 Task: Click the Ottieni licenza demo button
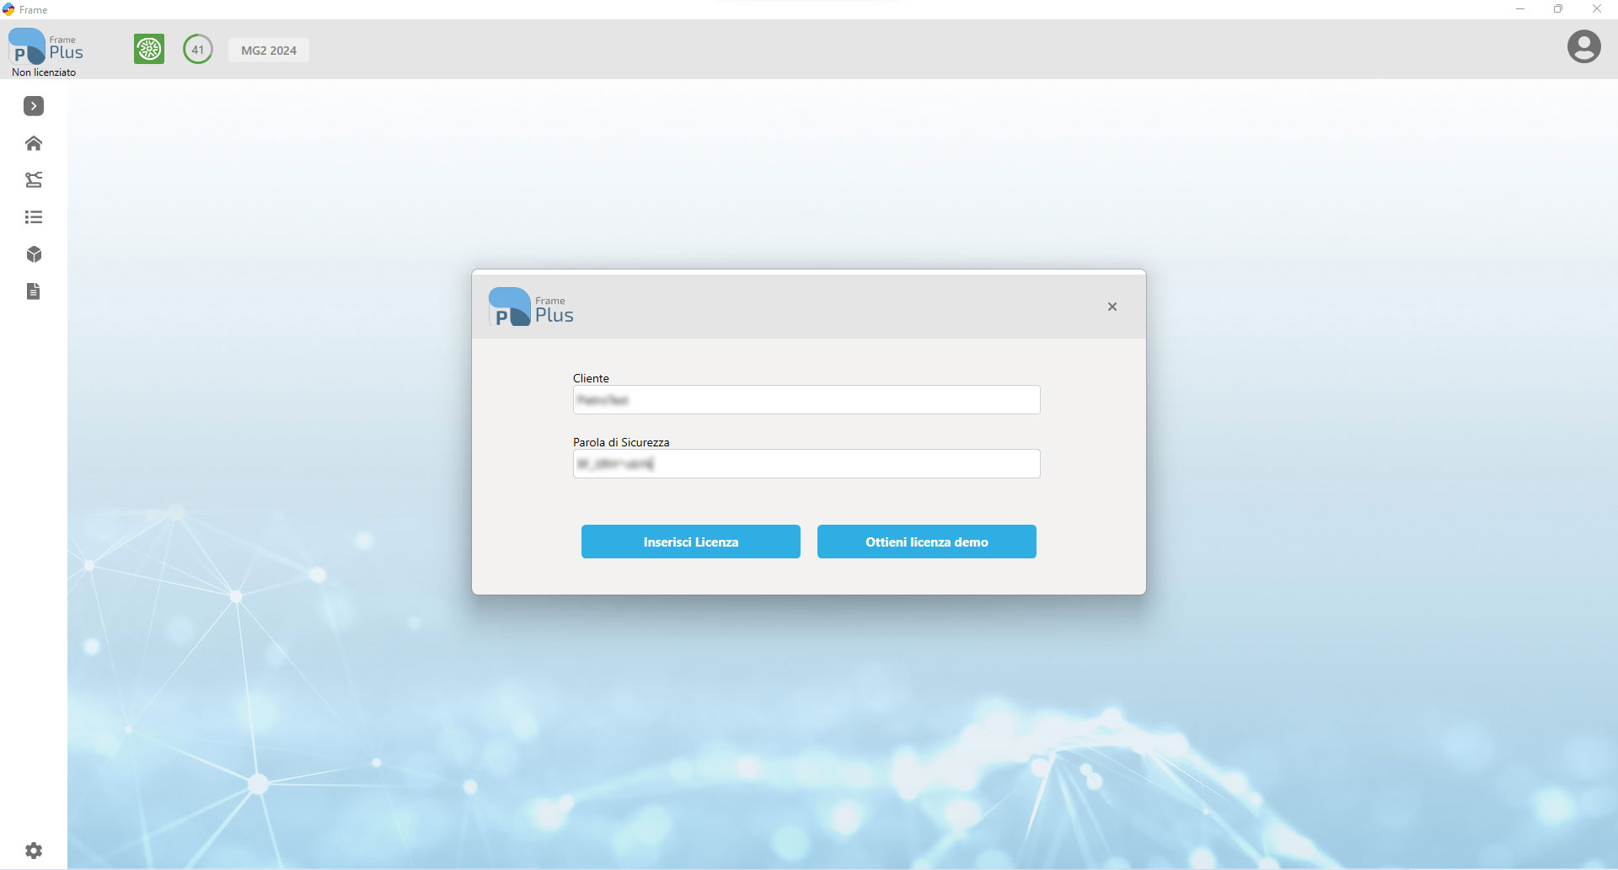point(927,542)
